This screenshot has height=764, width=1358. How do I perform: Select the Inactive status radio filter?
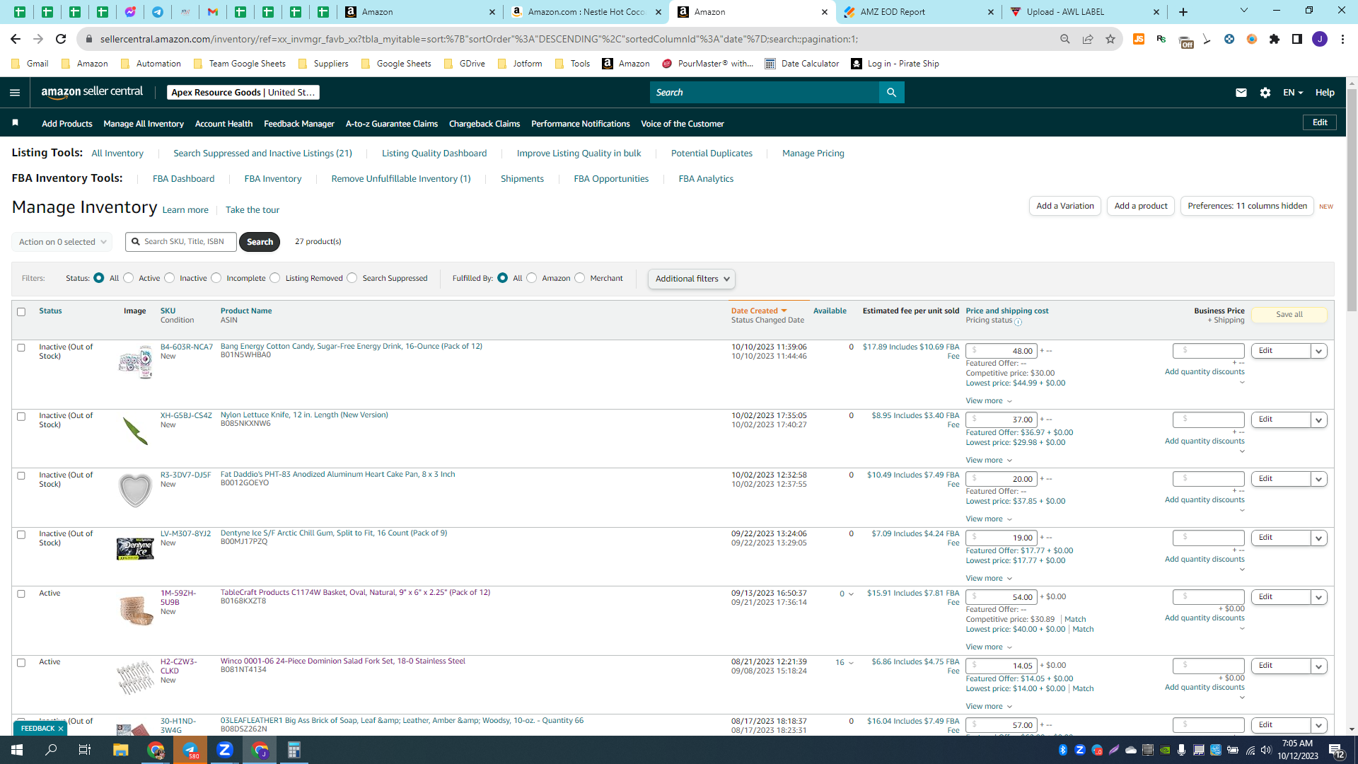(170, 278)
